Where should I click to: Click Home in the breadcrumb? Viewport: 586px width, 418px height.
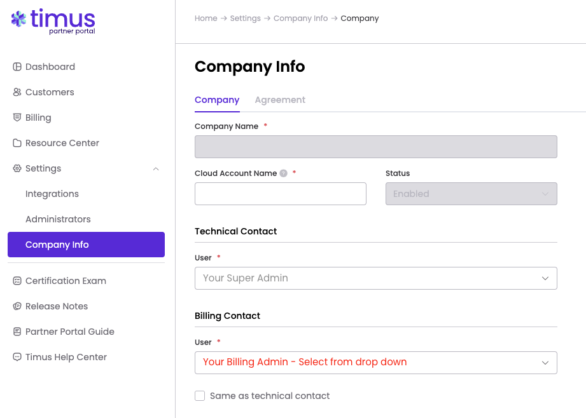coord(206,18)
